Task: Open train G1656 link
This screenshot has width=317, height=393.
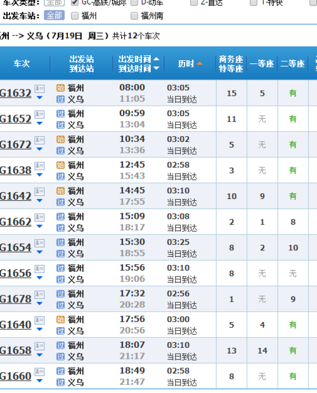Action: pyautogui.click(x=16, y=273)
